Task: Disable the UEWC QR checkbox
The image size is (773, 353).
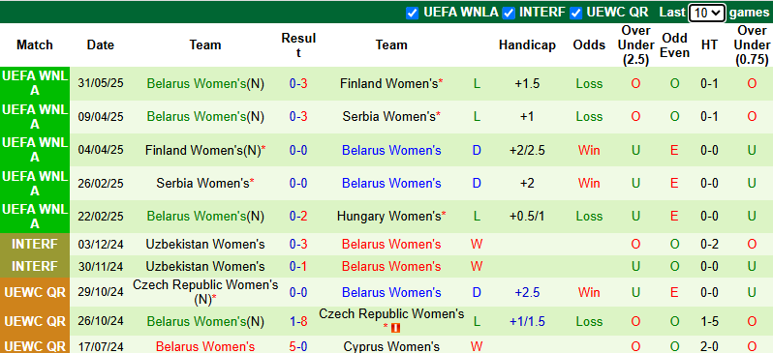Action: coord(575,14)
